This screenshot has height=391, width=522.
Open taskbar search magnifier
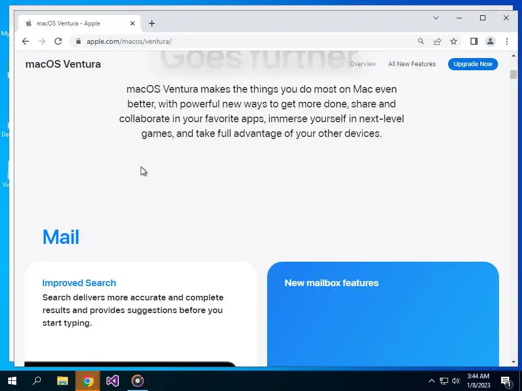pyautogui.click(x=37, y=381)
